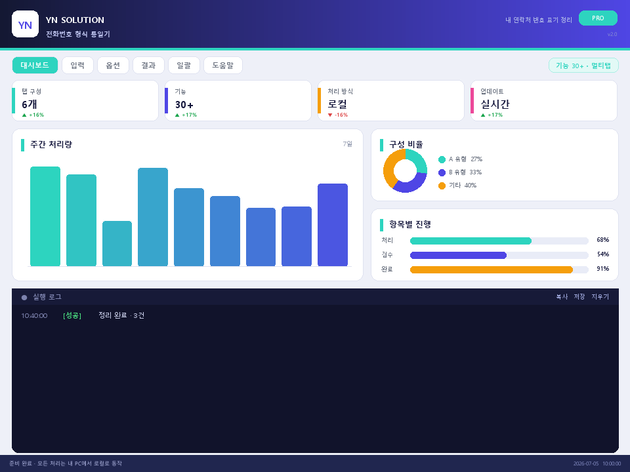Screen dimensions: 630x472
Task: Switch to the 입력 tab
Action: tap(77, 65)
